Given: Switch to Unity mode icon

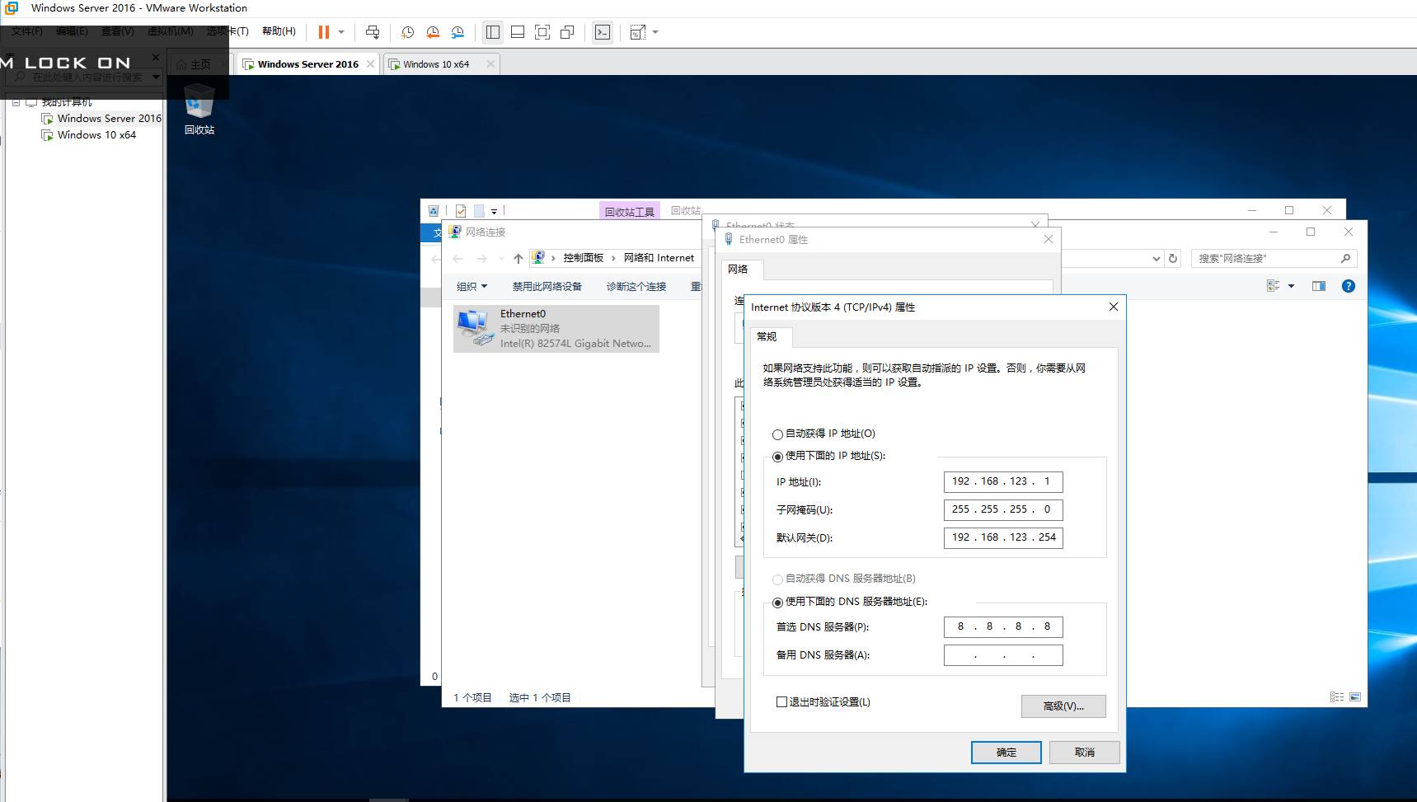Looking at the screenshot, I should (567, 32).
